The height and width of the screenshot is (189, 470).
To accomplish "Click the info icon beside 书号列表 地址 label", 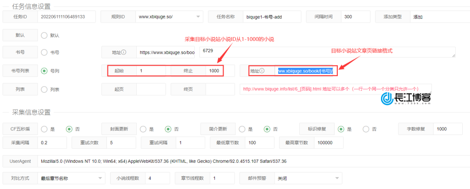I will coord(262,71).
